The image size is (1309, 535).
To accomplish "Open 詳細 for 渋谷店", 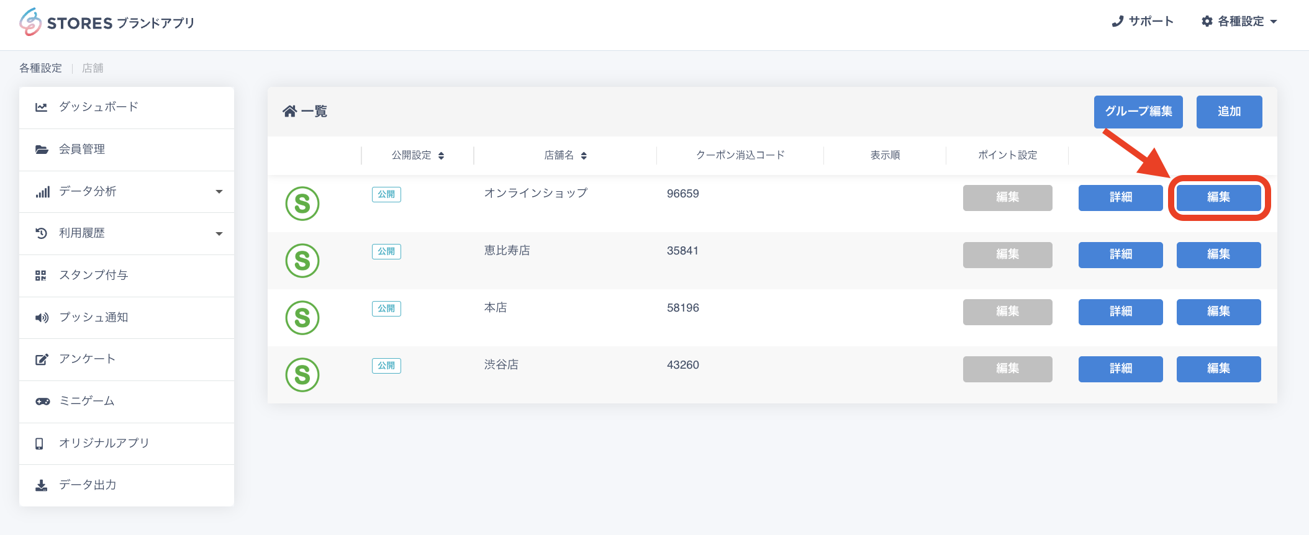I will pos(1121,369).
